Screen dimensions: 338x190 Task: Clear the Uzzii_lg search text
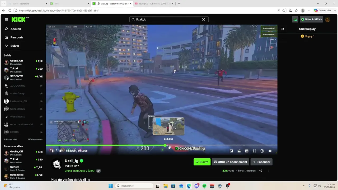pyautogui.click(x=203, y=19)
